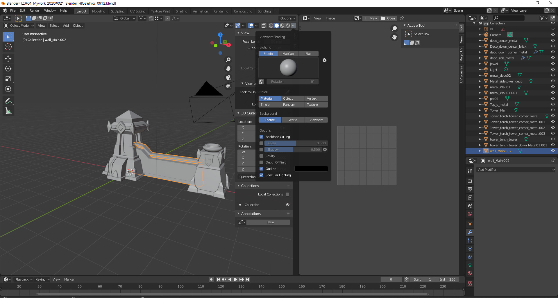Hide the jewel object in outliner
The image size is (558, 298).
553,64
